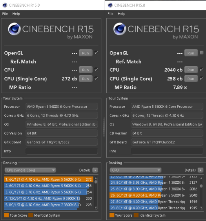Screen dimensions: 206x221
Task: Select ranking row 26 with score 2040
Action: pyautogui.click(x=154, y=195)
